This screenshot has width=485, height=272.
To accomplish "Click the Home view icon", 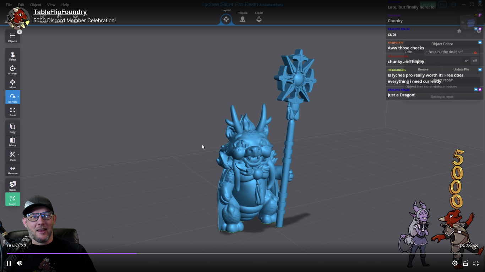I will point(459,31).
